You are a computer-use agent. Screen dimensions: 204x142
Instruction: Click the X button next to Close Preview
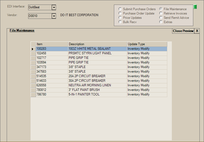197,31
